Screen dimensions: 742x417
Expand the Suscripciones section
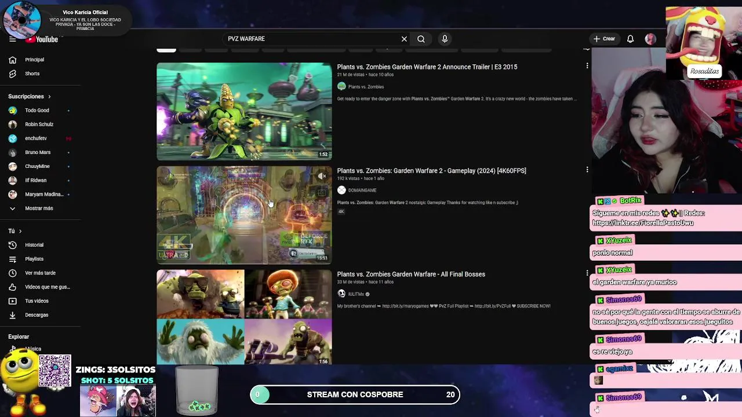(x=30, y=96)
